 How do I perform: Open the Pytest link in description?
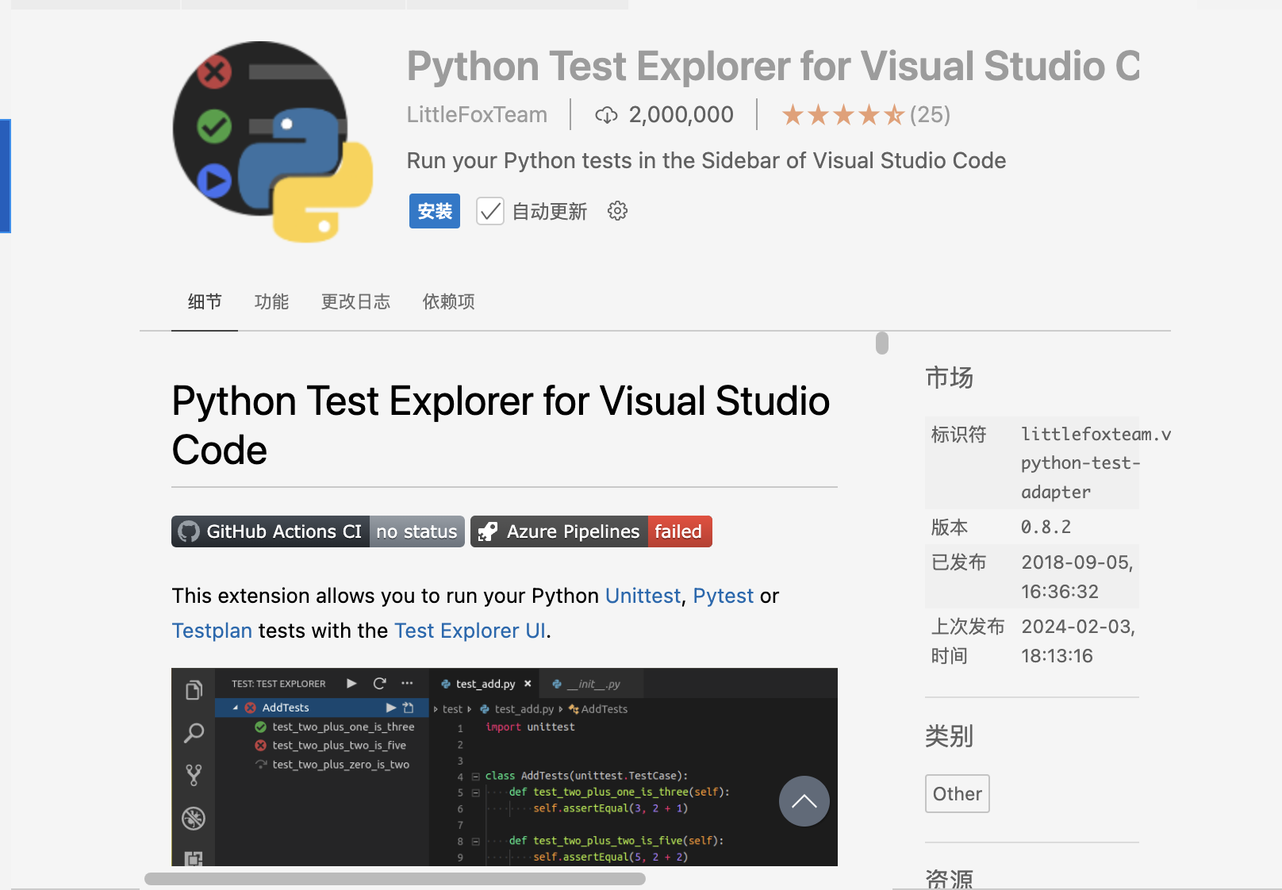pyautogui.click(x=723, y=596)
